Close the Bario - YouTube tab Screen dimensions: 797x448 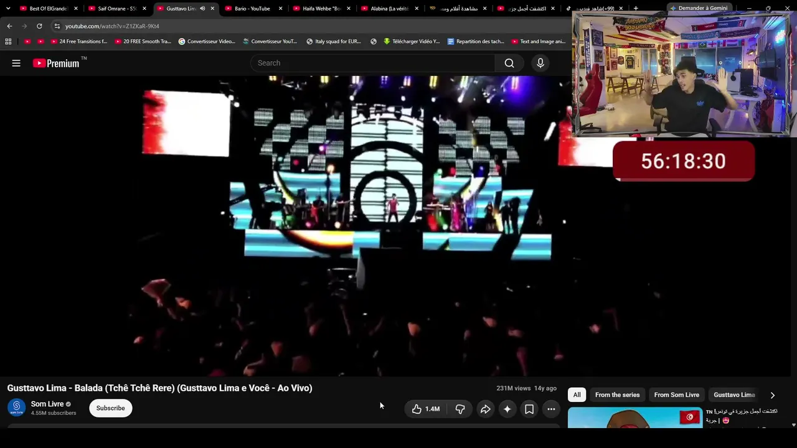(x=280, y=9)
